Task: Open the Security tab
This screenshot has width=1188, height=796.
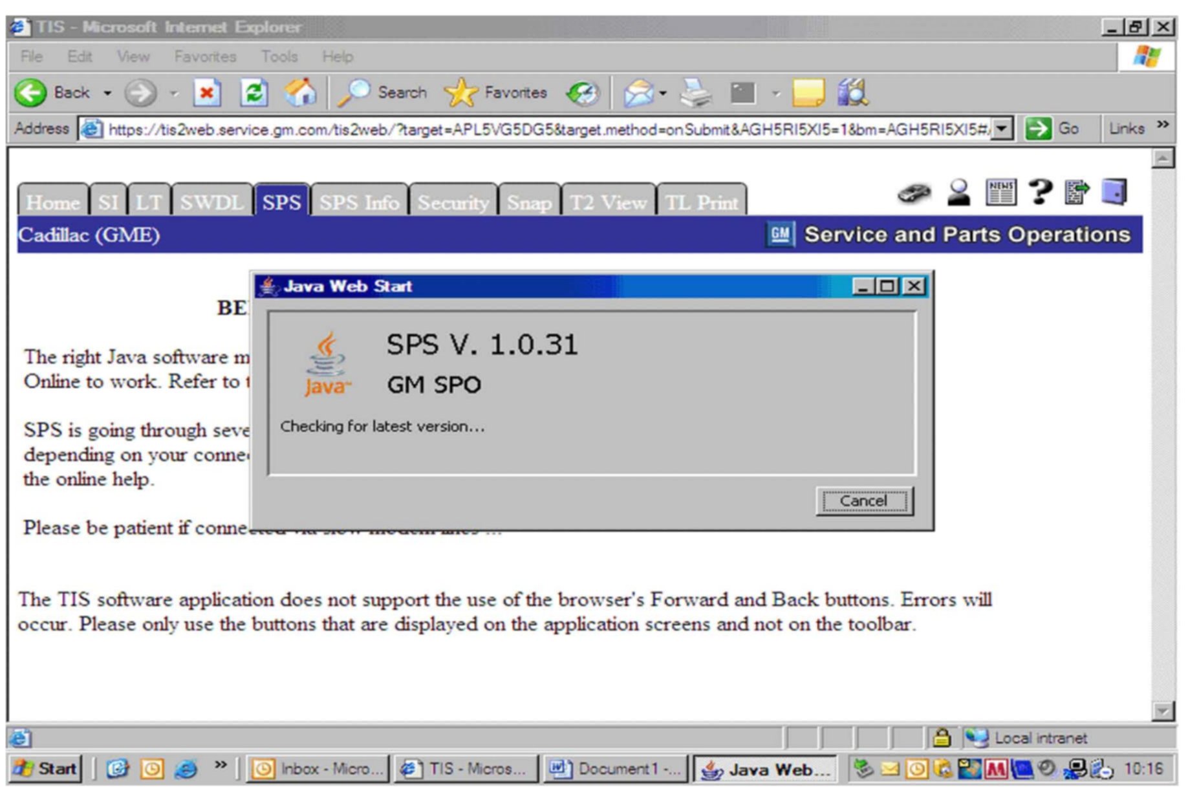Action: 453,202
